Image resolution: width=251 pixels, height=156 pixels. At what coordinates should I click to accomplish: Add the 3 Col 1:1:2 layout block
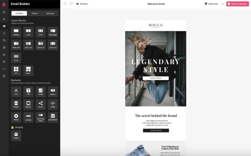click(x=28, y=45)
